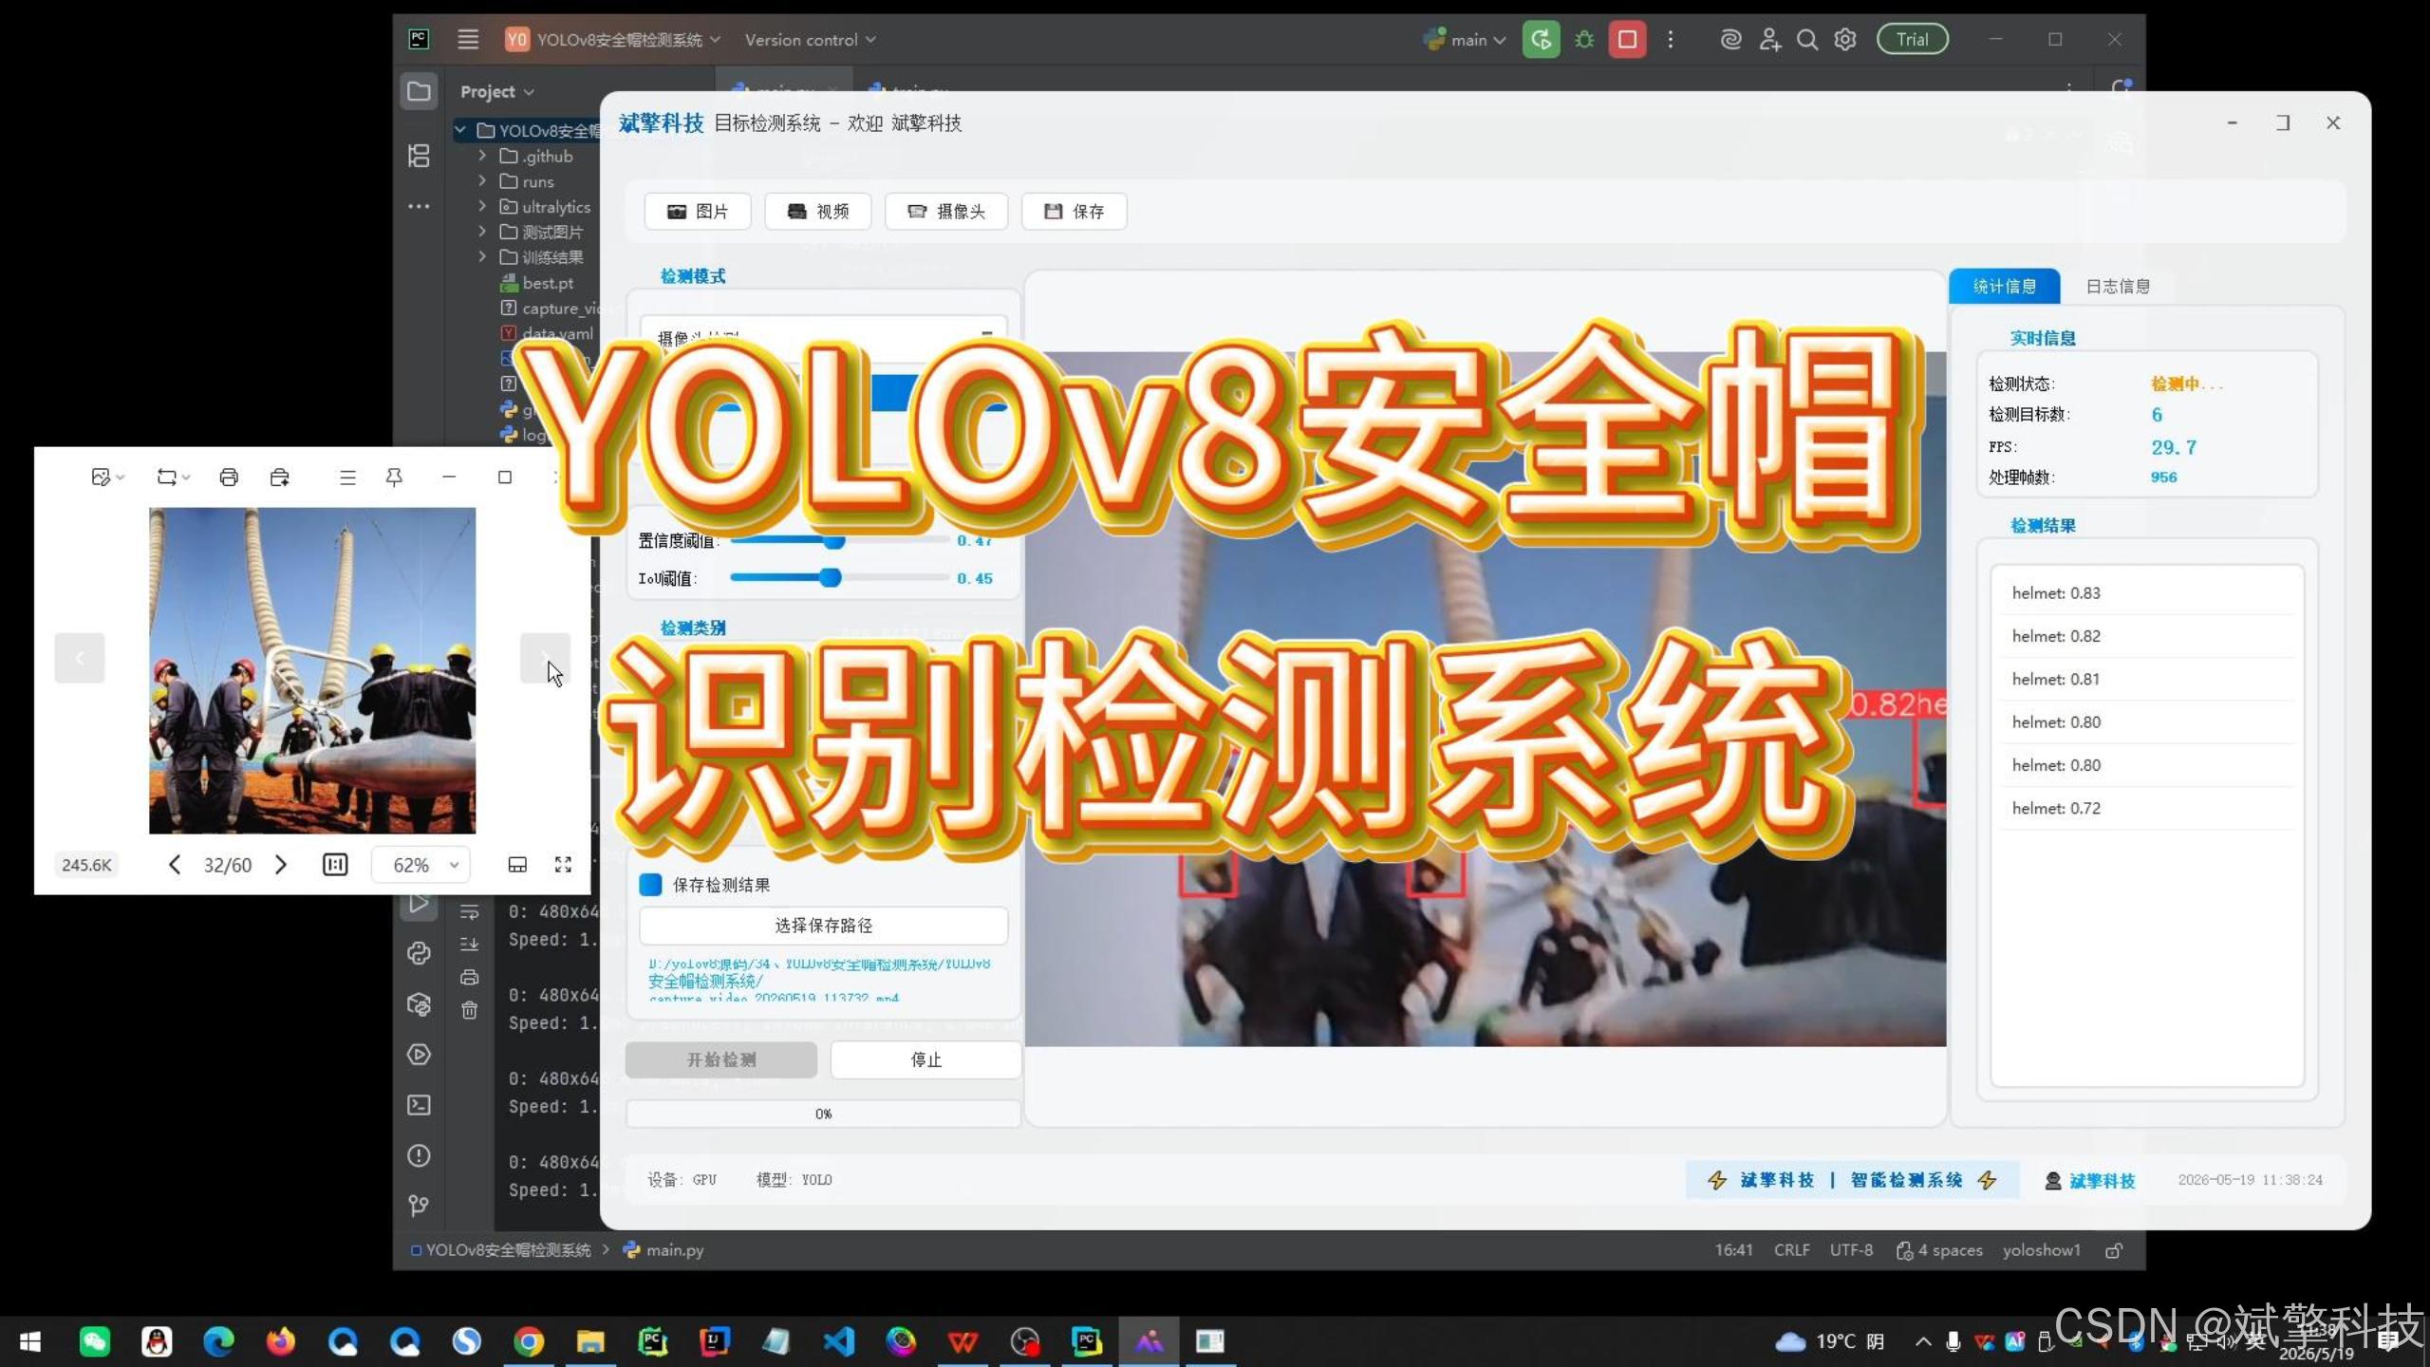Open Project view selector dropdown
The width and height of the screenshot is (2430, 1367).
497,92
